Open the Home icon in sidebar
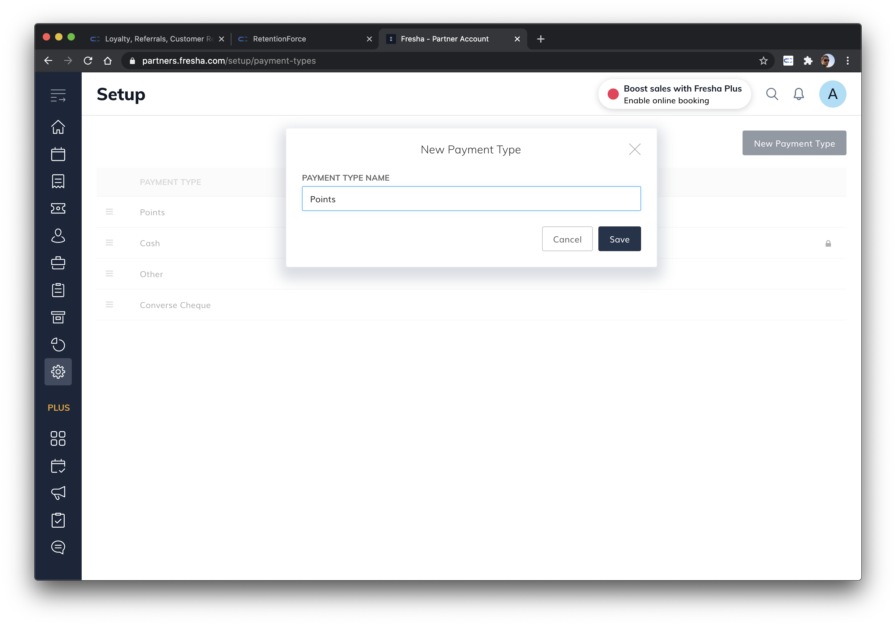This screenshot has height=626, width=896. click(x=58, y=127)
